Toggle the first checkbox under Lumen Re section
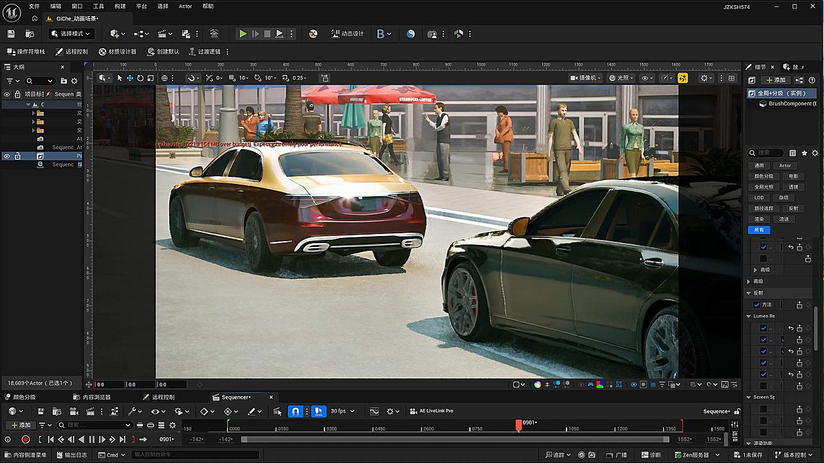Screen dimensions: 824x463 [763, 328]
